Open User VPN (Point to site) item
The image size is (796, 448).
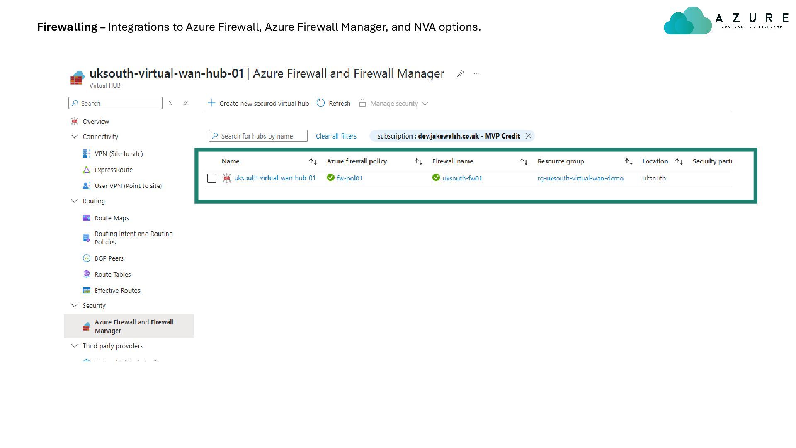pyautogui.click(x=128, y=186)
